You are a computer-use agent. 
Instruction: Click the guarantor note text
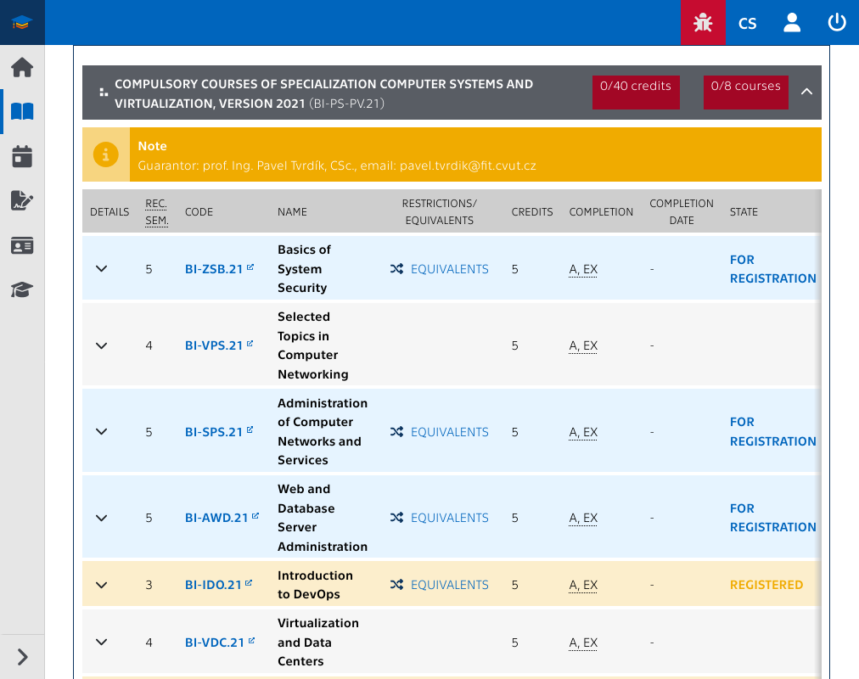point(337,166)
